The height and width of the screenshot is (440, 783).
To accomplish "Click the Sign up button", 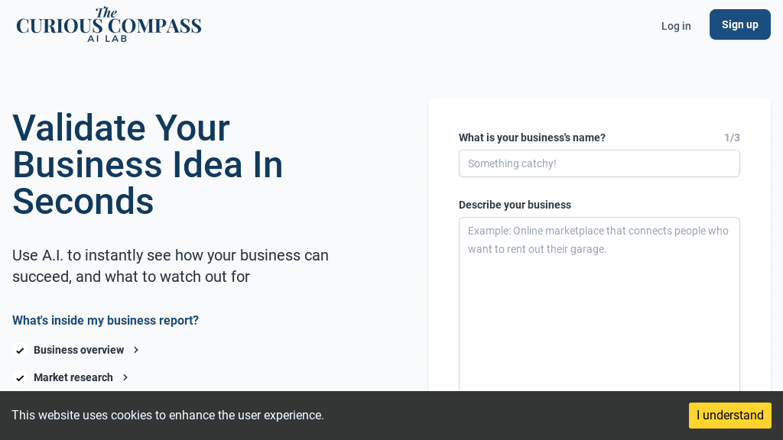I will click(x=739, y=24).
